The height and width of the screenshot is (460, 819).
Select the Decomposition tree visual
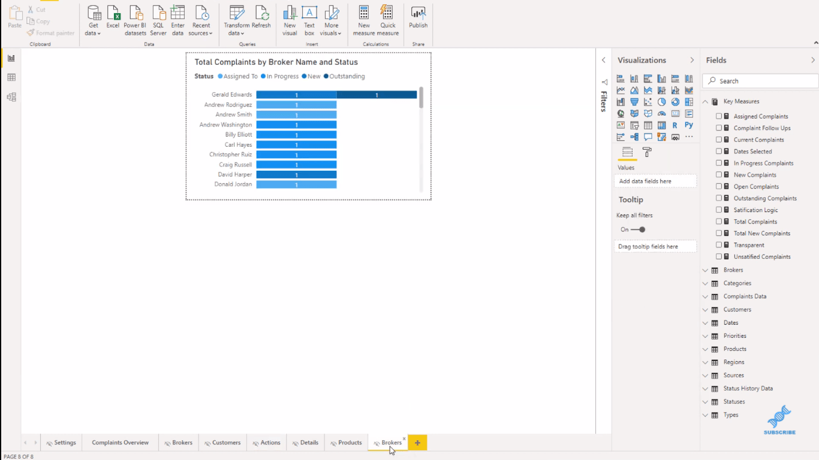[x=634, y=137]
